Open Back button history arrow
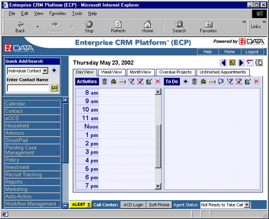Screen dimensions: 269x219 tap(37, 27)
